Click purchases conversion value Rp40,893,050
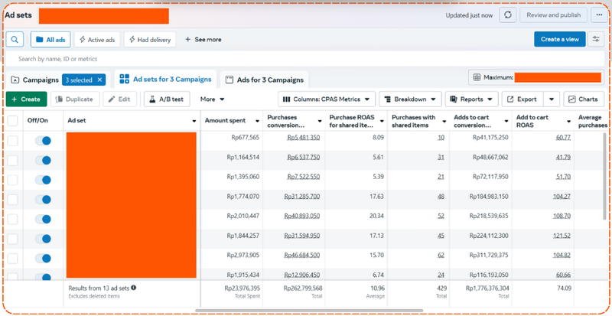This screenshot has width=612, height=316. click(301, 216)
